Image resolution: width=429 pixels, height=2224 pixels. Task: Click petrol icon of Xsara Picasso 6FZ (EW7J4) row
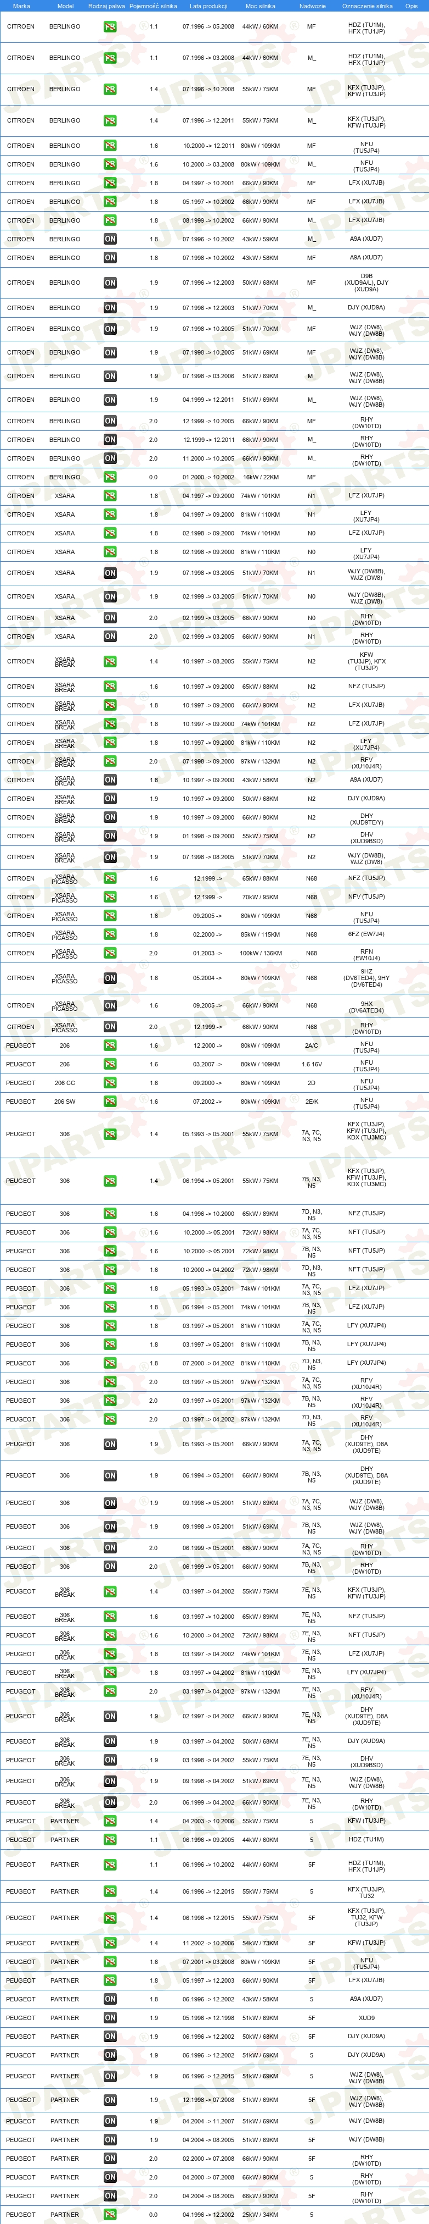click(109, 934)
